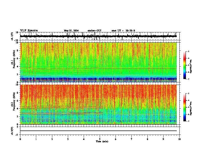Image resolution: width=202 pixels, height=156 pixels.
Task: Click the ch.3(V) axis label
Action: point(12,131)
